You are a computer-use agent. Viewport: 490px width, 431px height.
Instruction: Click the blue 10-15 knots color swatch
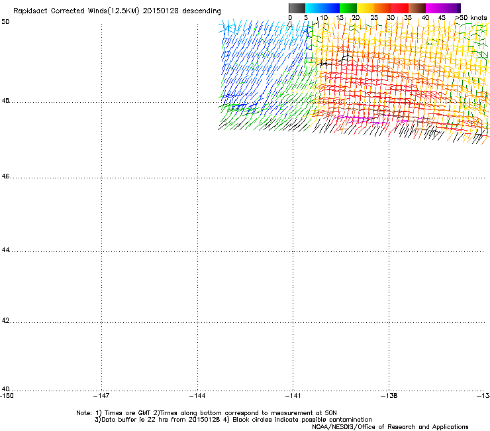pyautogui.click(x=331, y=8)
